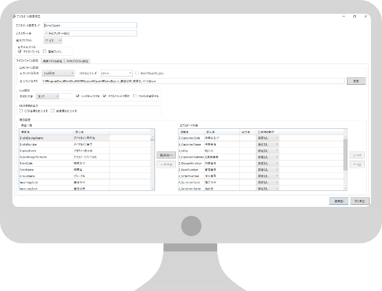Select the Z_OrderNumber row in export targets
382x291 pixels.
click(261, 176)
